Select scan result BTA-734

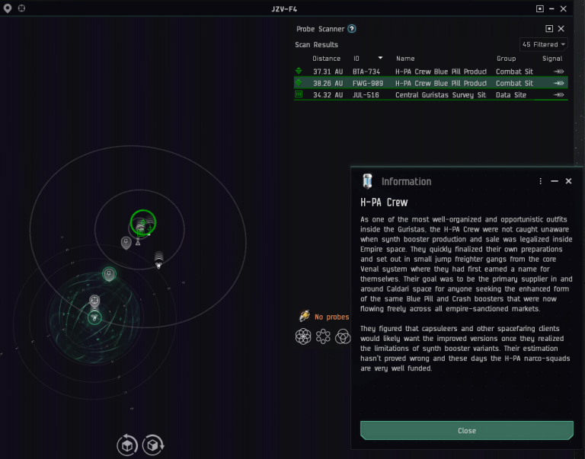pos(431,72)
